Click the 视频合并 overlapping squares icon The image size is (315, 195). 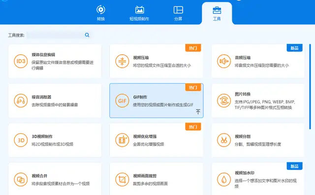pos(21,180)
